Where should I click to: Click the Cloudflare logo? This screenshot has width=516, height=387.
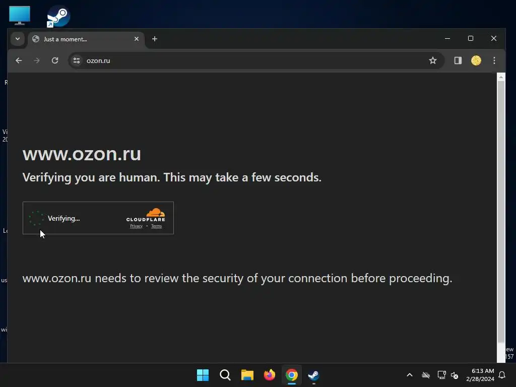pyautogui.click(x=146, y=215)
